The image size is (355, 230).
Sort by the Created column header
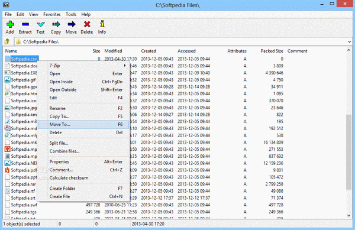click(x=149, y=51)
